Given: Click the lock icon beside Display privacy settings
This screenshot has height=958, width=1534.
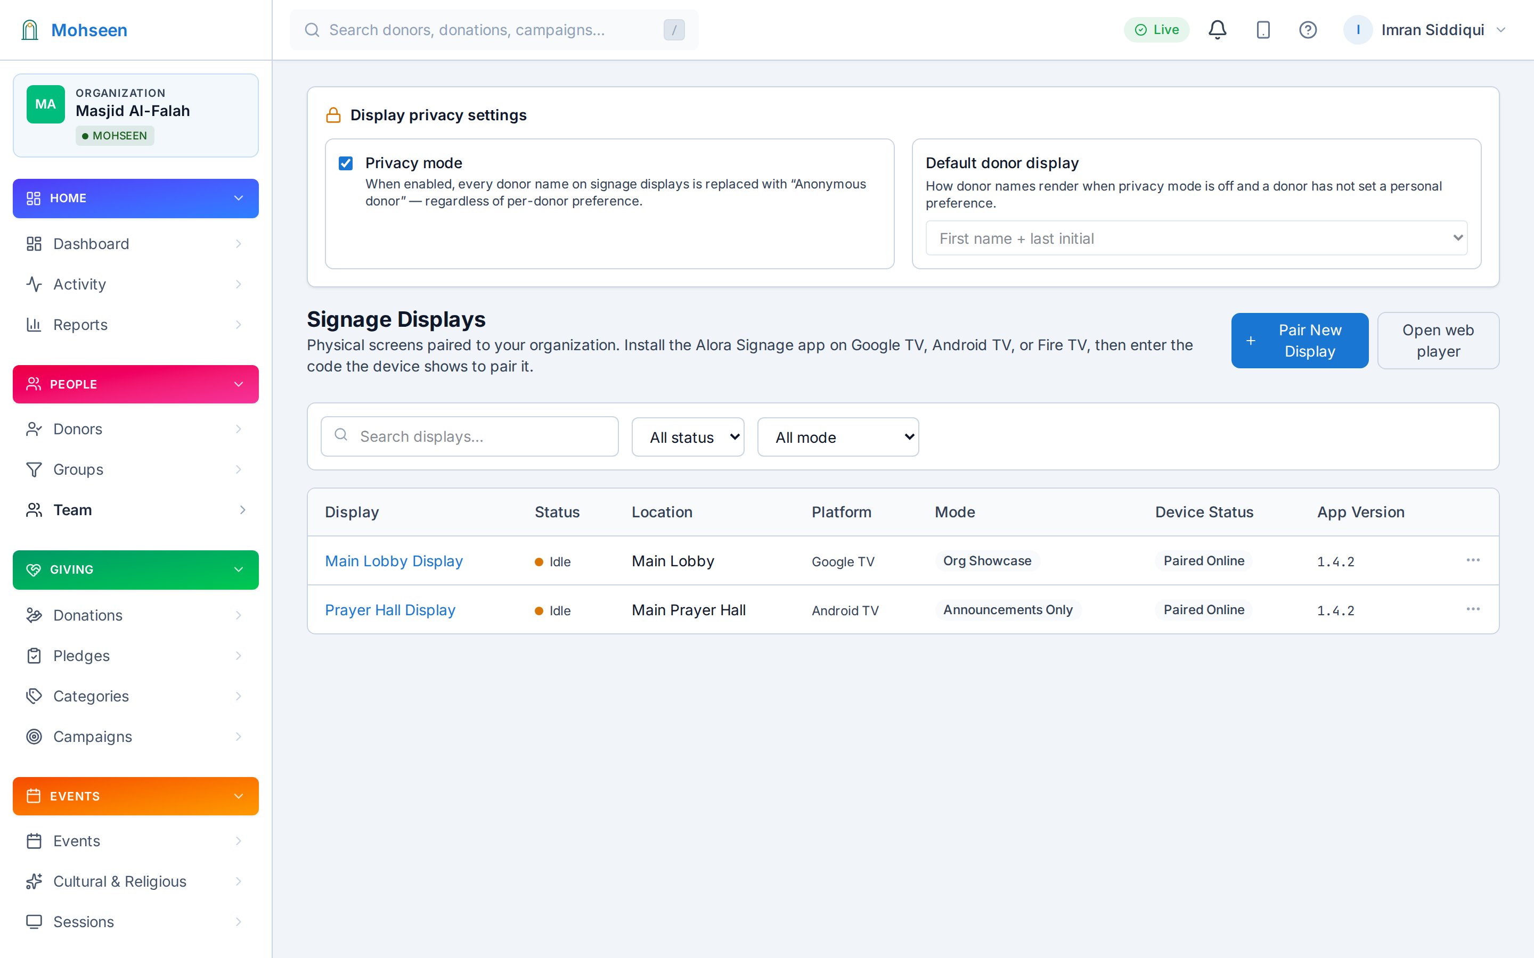Looking at the screenshot, I should pos(333,115).
